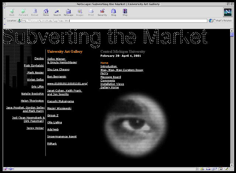Click the Shop toolbar icon
Image resolution: width=236 pixels, height=173 pixels.
(114, 11)
